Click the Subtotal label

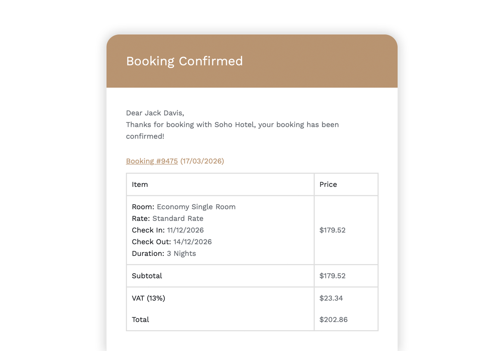(147, 276)
